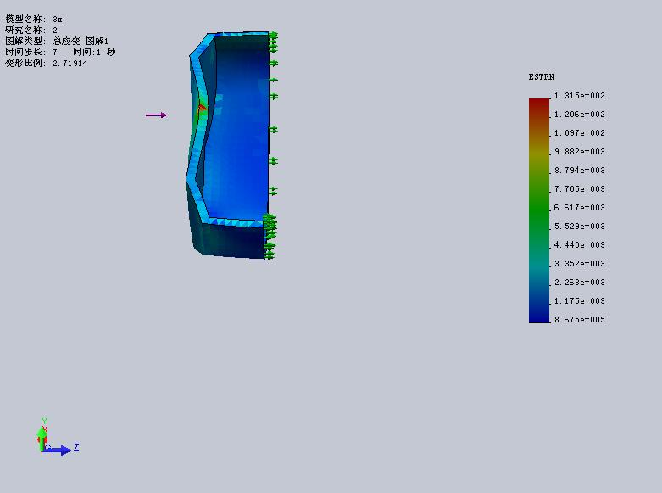Click the legend value 6.617e-003

coord(579,207)
